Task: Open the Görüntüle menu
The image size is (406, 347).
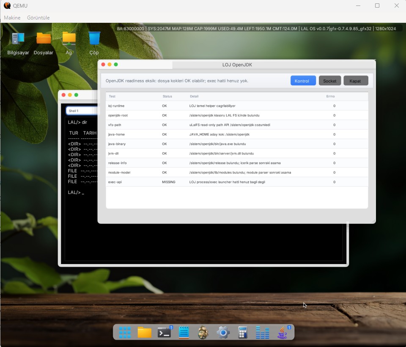Action: tap(38, 18)
